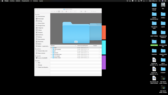Sort by the Nombre column header
Screen dimensions: 168x95
(x=63, y=46)
